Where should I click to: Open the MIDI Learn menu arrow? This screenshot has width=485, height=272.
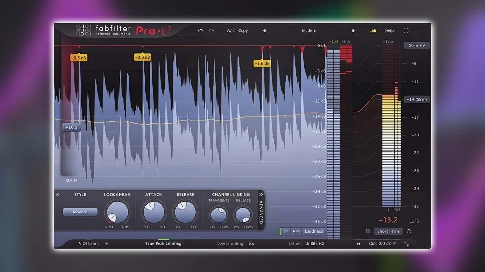click(107, 243)
